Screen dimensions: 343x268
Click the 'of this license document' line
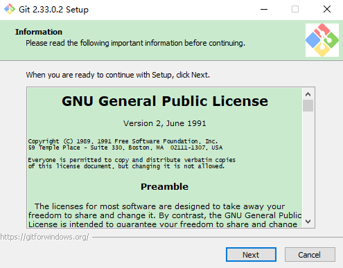click(x=126, y=166)
